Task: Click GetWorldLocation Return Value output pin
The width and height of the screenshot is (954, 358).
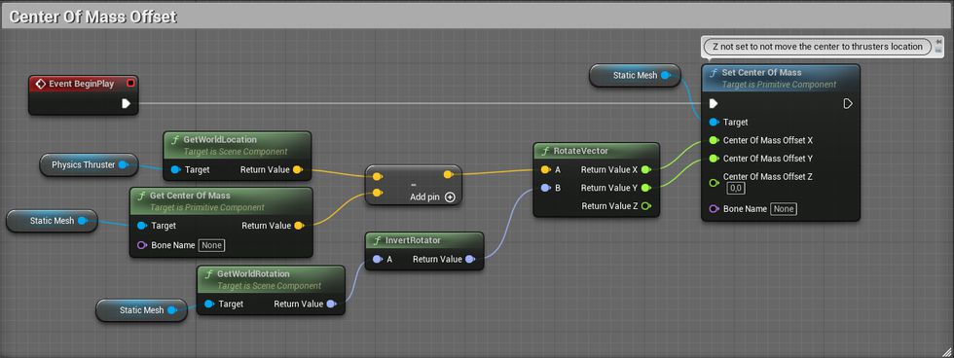Action: pos(297,169)
